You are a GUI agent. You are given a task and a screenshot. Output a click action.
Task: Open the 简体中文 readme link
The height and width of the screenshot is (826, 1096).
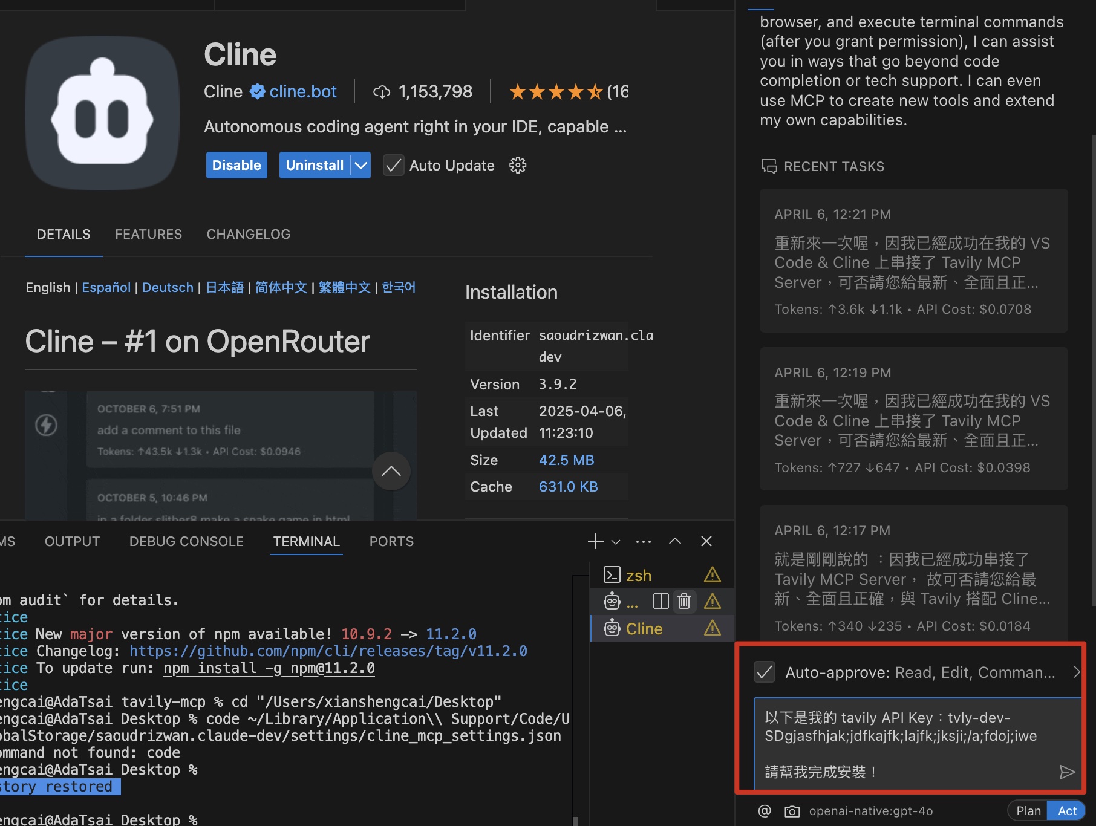point(281,287)
